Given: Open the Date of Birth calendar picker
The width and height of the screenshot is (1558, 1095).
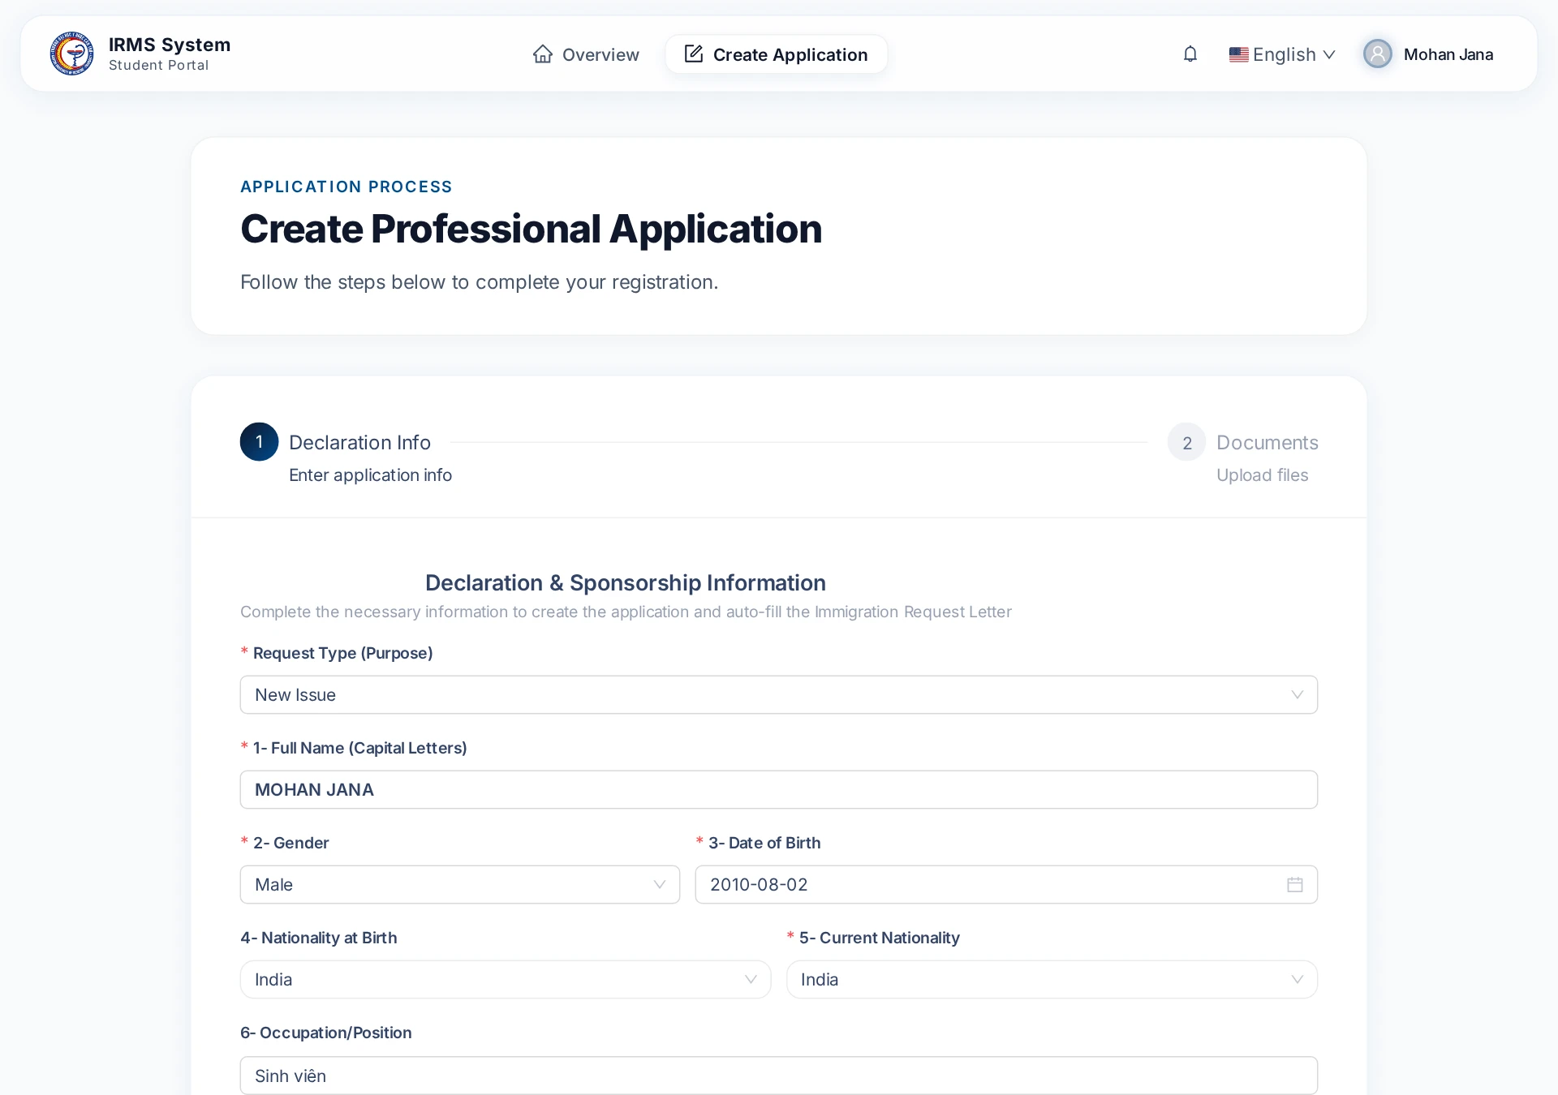Looking at the screenshot, I should (1295, 885).
